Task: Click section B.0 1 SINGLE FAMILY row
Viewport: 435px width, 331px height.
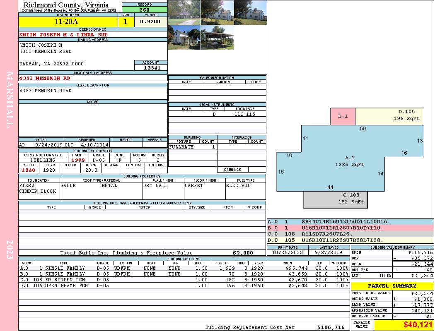Action: point(184,274)
